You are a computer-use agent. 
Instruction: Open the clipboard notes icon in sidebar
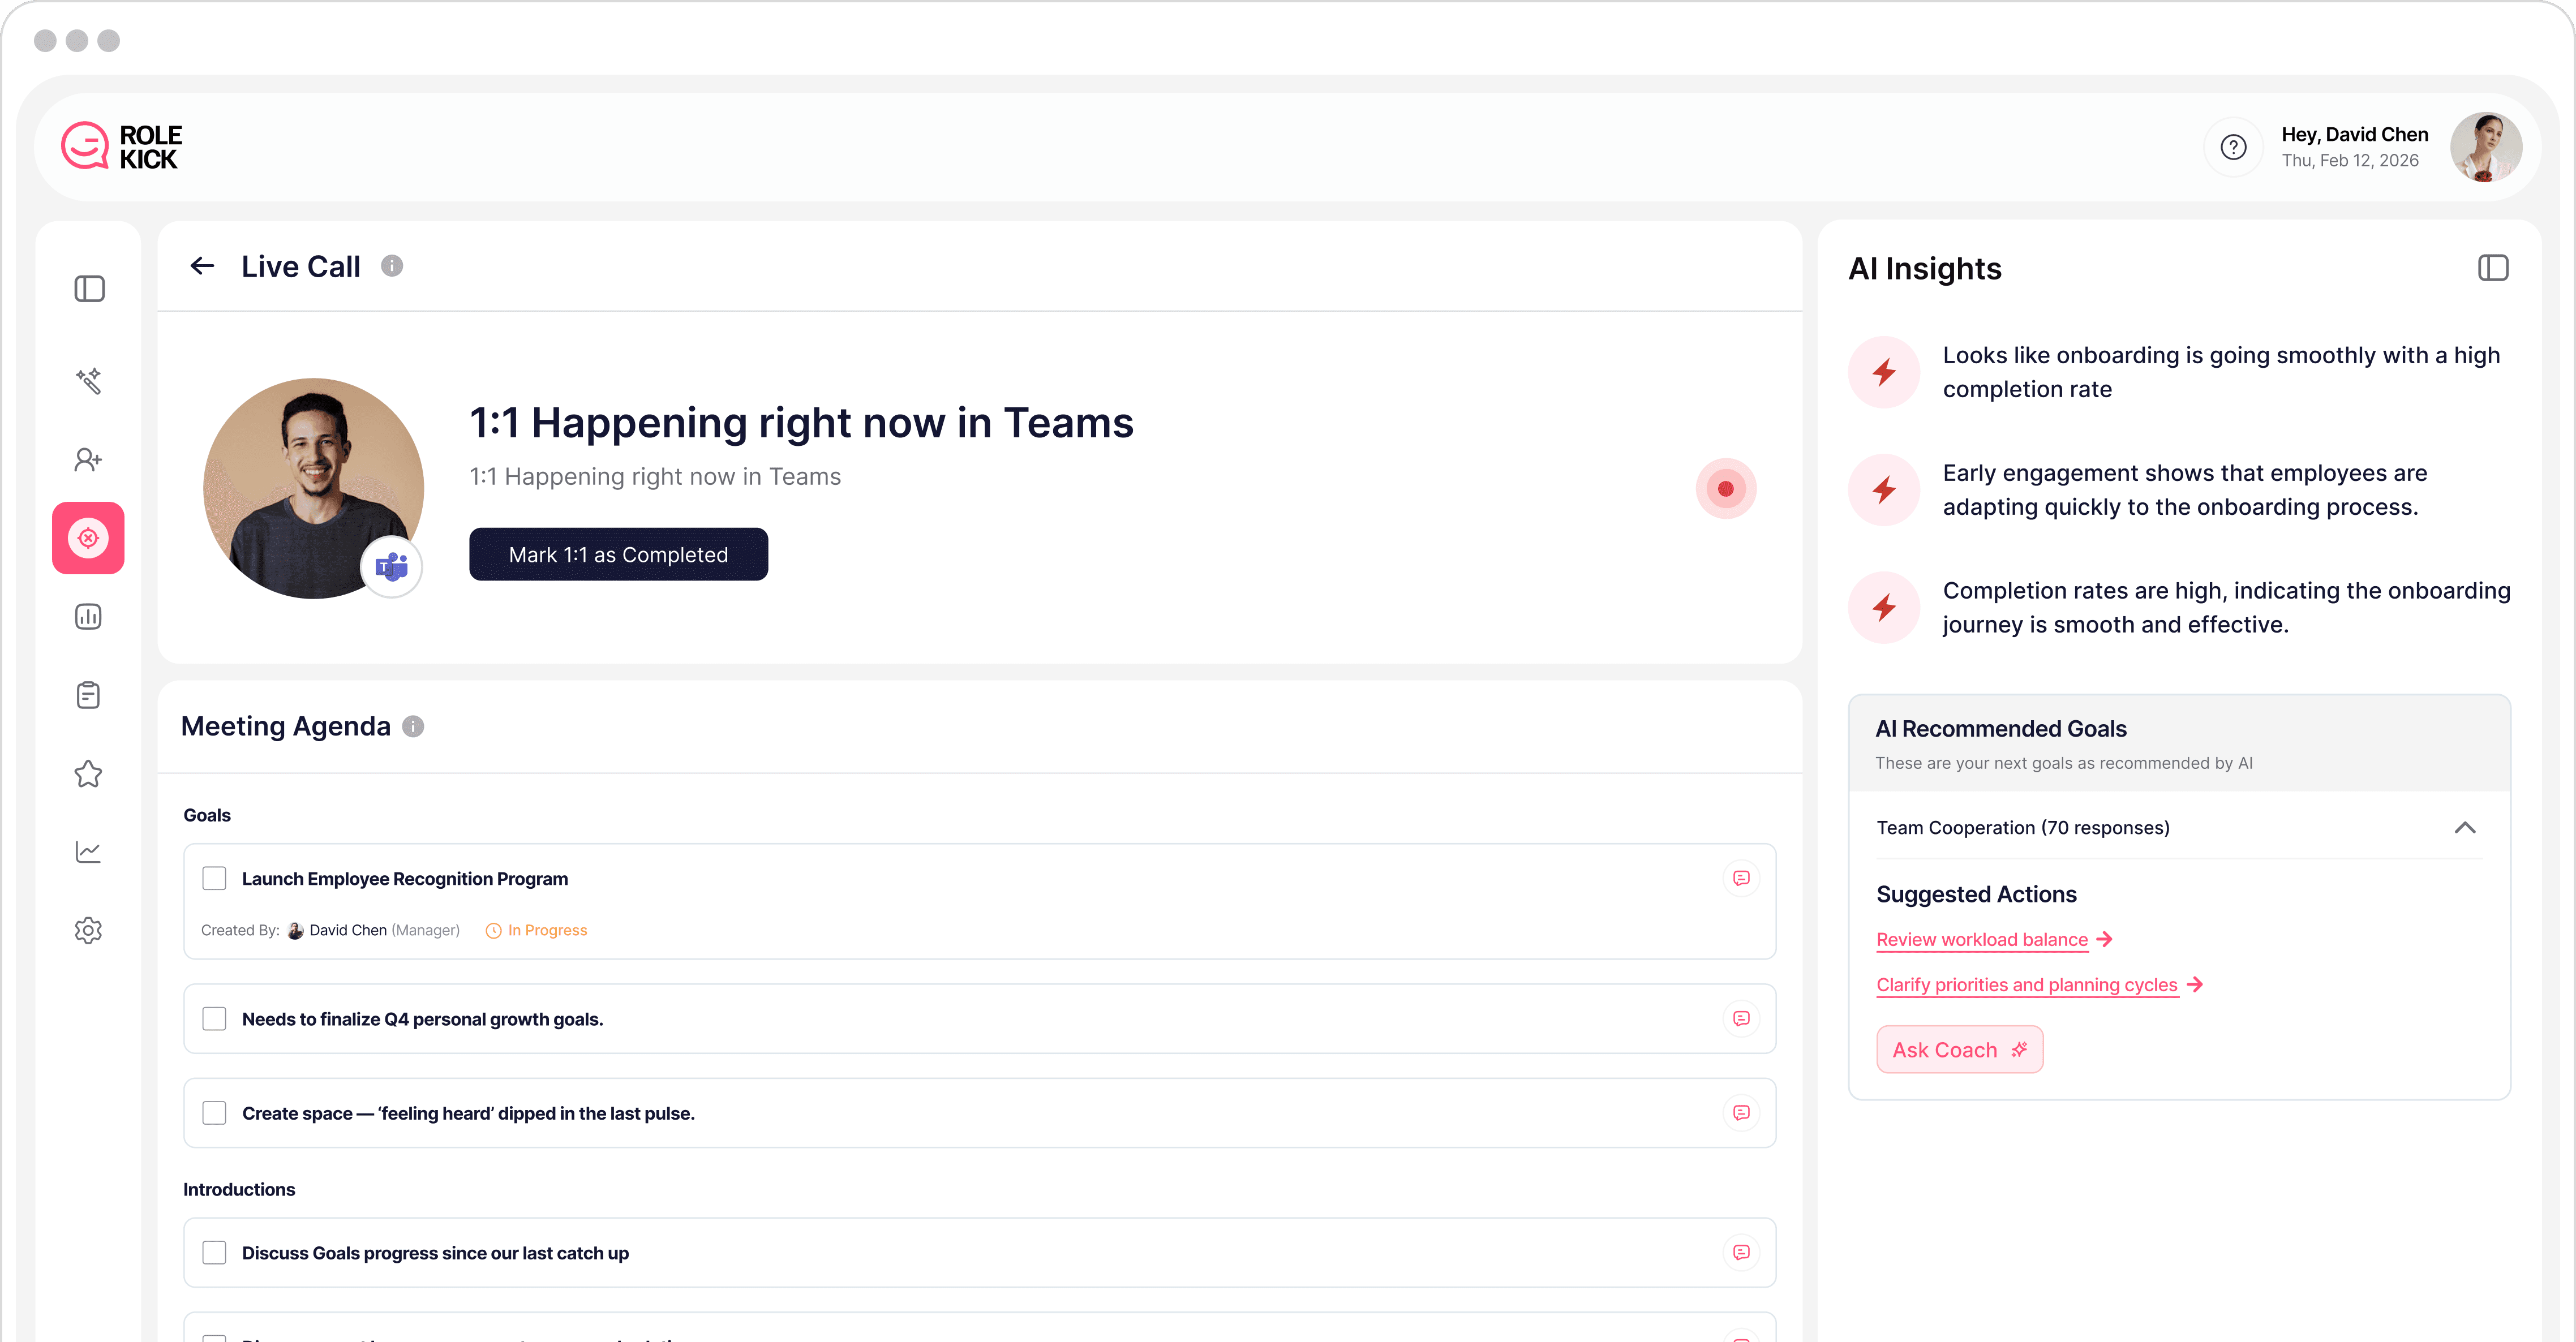pos(88,695)
